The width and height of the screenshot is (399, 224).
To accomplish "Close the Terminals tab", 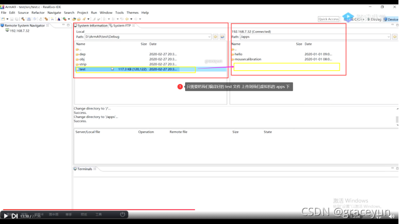I will (95, 169).
